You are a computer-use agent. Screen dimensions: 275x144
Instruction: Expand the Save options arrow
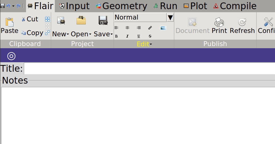(111, 34)
